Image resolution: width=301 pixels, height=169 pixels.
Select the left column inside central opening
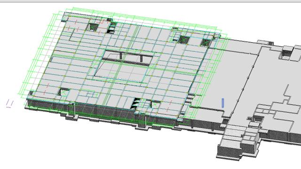coord(121,55)
